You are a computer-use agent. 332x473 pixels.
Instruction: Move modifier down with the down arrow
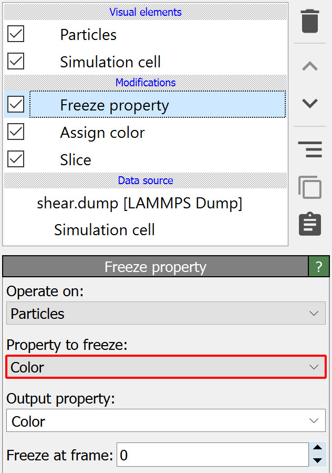click(310, 103)
